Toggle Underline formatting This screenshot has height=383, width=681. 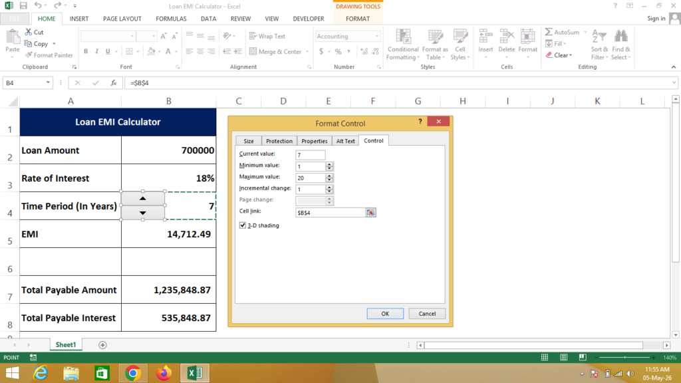click(x=108, y=51)
